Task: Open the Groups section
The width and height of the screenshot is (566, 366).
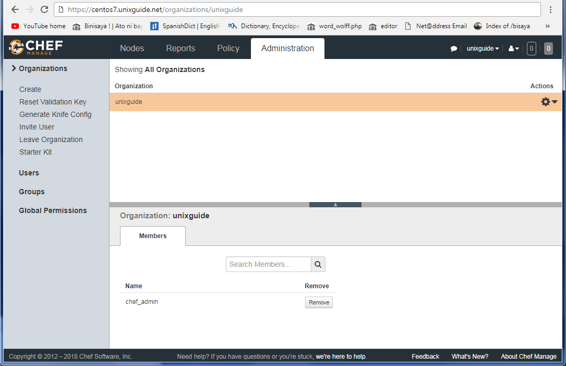Action: click(x=32, y=192)
